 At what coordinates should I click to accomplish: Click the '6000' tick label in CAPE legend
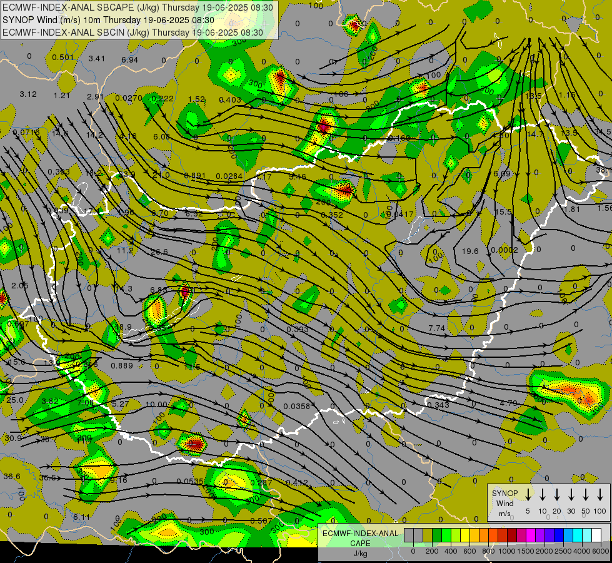tap(601, 551)
